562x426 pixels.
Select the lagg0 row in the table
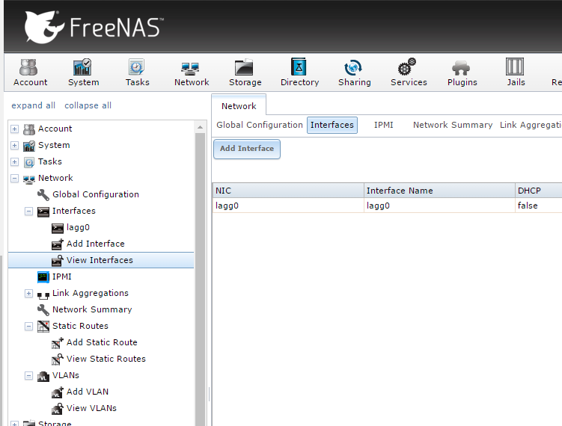288,206
